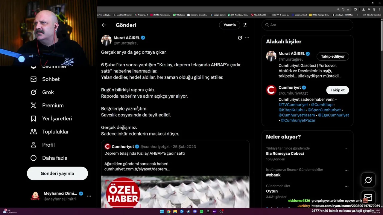Open Chrome downloads icon
Image resolution: width=383 pixels, height=215 pixels.
[364, 9]
